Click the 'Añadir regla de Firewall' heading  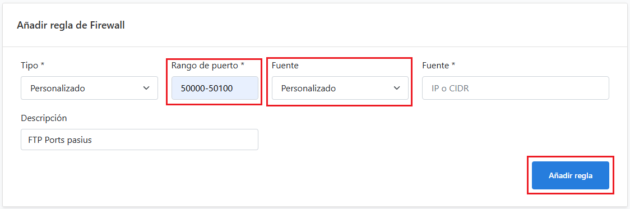point(71,25)
